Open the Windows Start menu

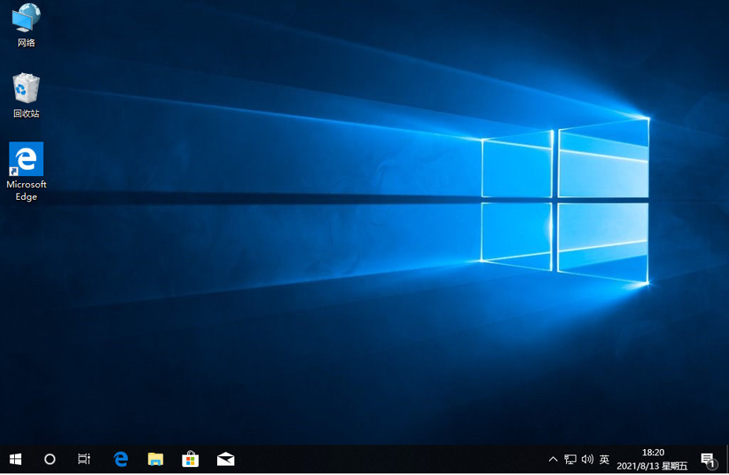[15, 459]
